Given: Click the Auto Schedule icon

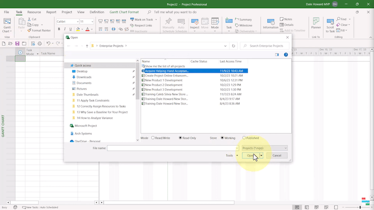Looking at the screenshot, I should pos(181,21).
